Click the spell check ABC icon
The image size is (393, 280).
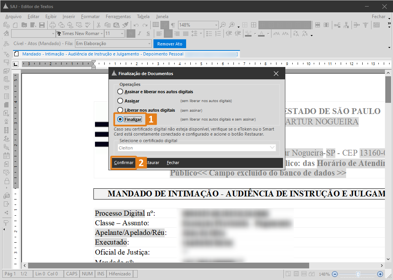tap(88, 25)
